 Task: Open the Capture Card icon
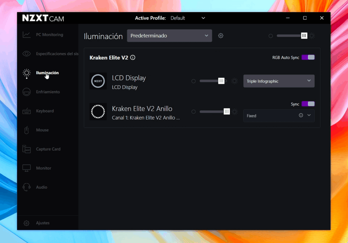tap(27, 149)
